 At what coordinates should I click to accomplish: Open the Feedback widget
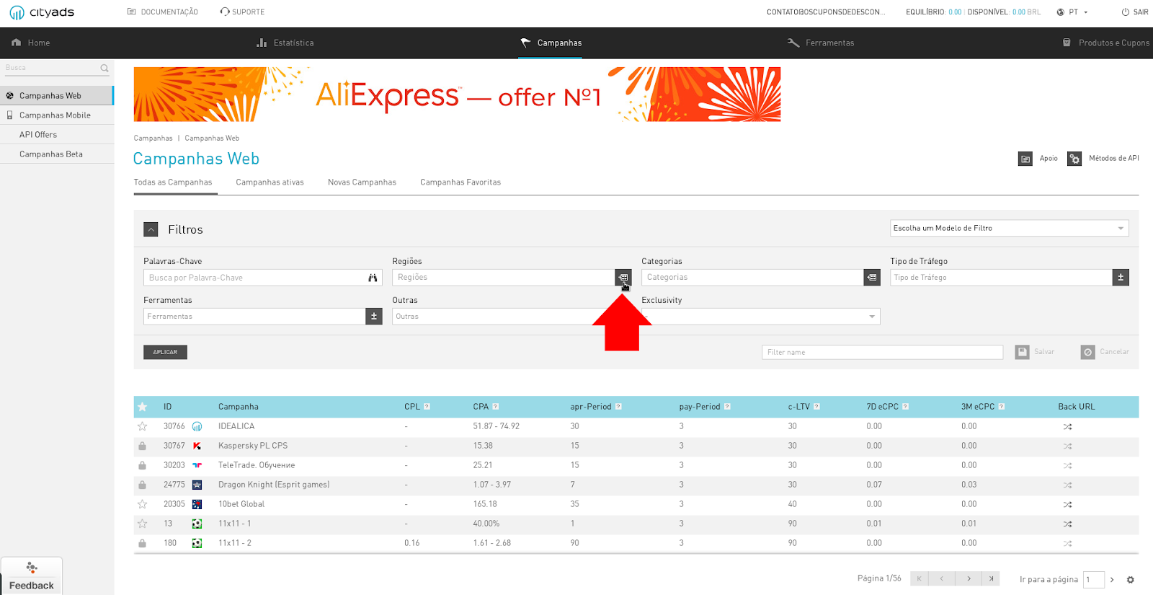31,576
